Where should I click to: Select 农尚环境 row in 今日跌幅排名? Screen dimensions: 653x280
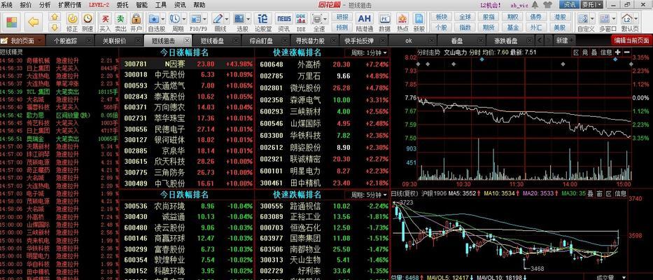coord(188,206)
